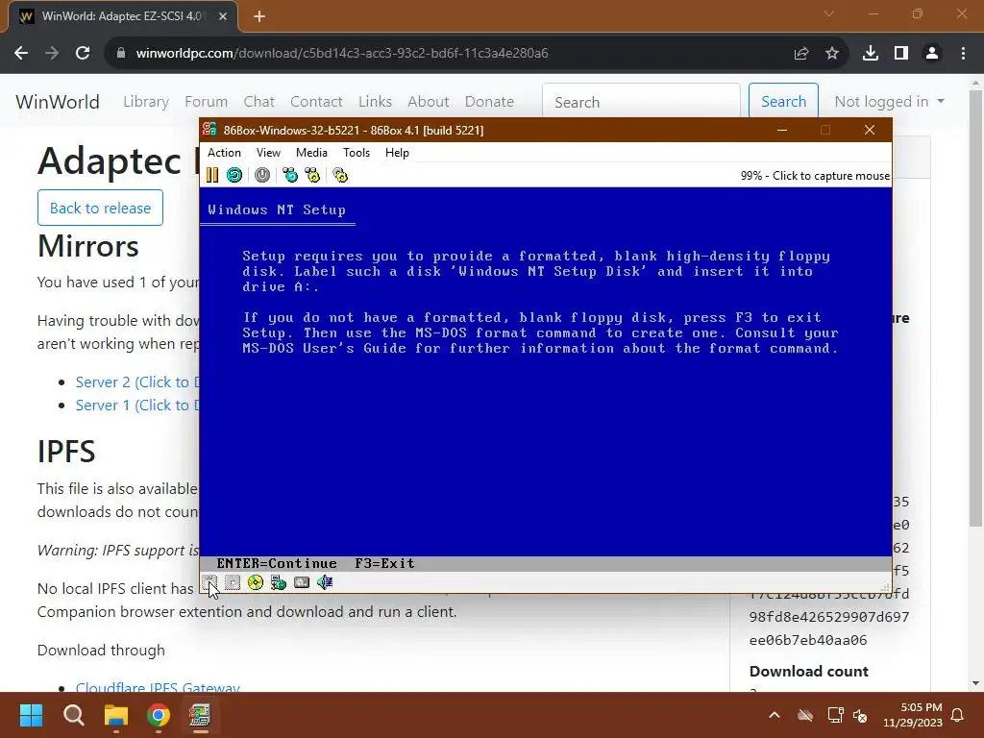Viewport: 984px width, 738px height.
Task: Open Chrome three-dot menu
Action: [x=963, y=54]
